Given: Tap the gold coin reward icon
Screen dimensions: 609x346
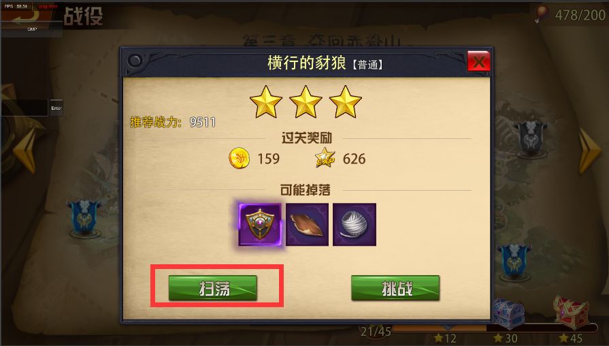Looking at the screenshot, I should (x=239, y=158).
